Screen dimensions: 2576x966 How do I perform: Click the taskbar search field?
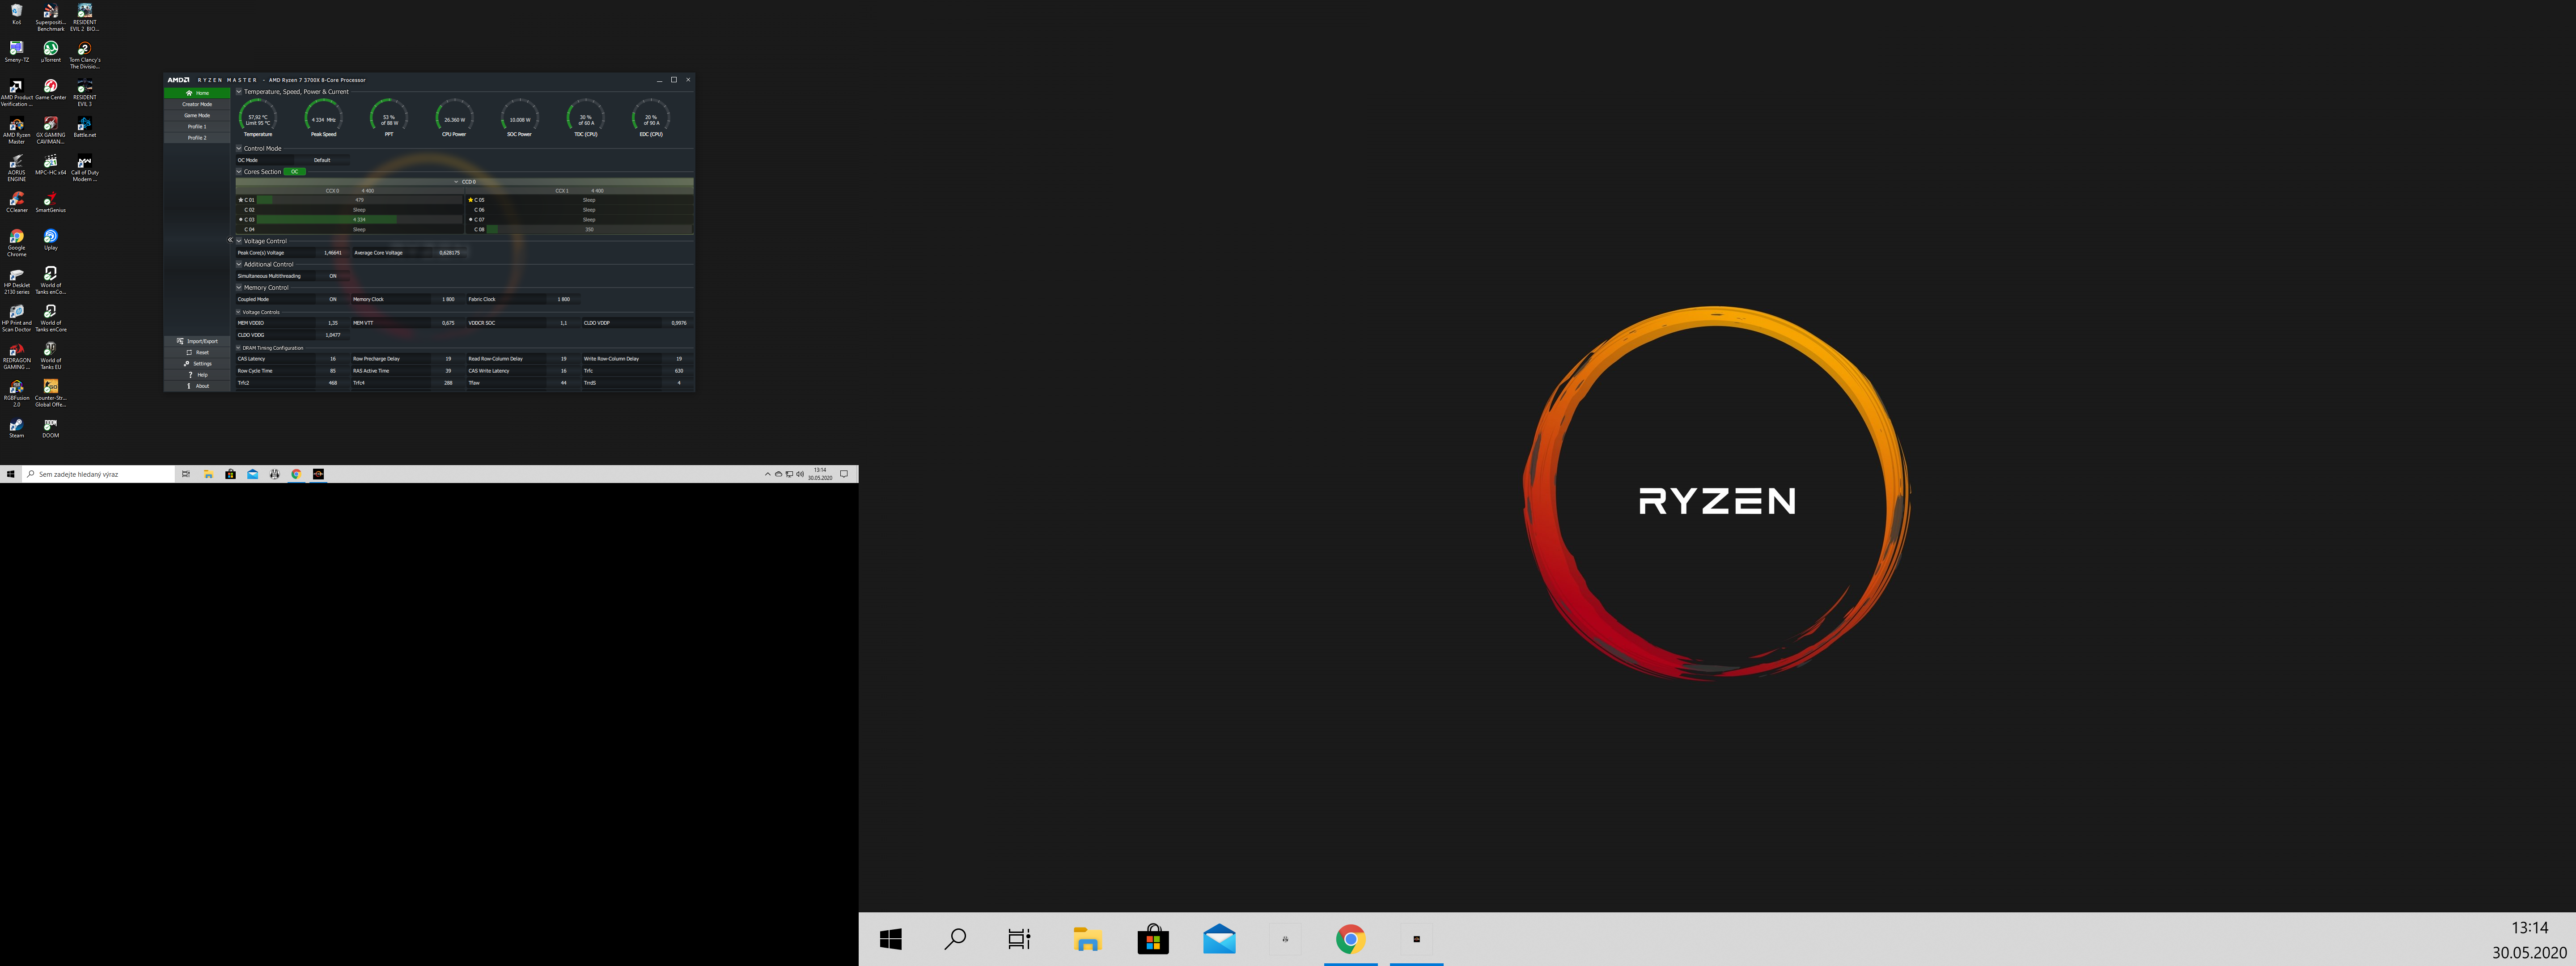(x=100, y=474)
